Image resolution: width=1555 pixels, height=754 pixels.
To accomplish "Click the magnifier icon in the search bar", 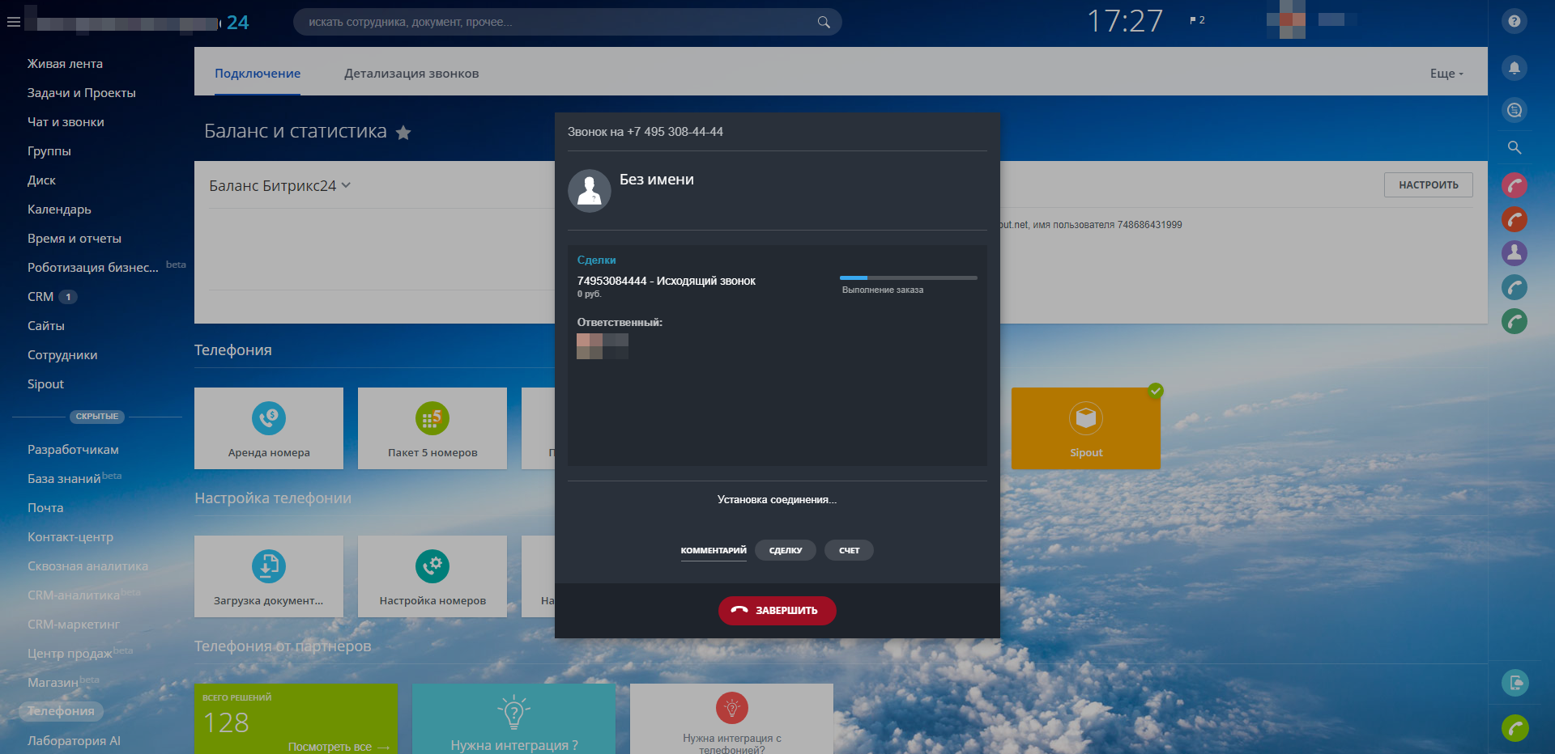I will point(824,22).
